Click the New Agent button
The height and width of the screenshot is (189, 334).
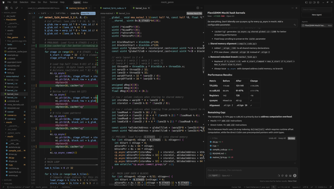(317, 15)
